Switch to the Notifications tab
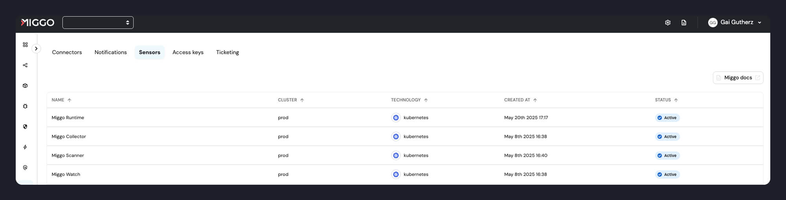 pos(110,52)
